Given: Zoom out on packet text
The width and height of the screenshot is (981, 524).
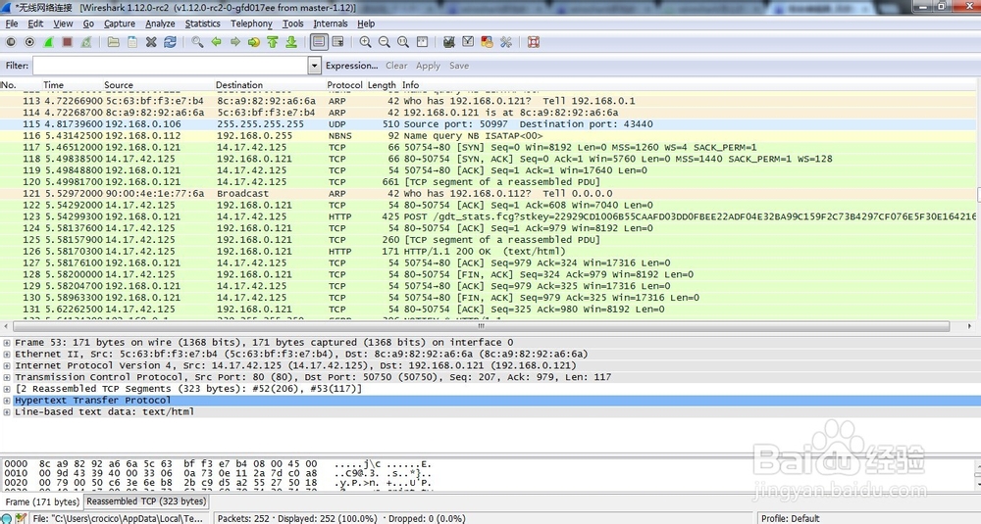Looking at the screenshot, I should click(x=385, y=42).
